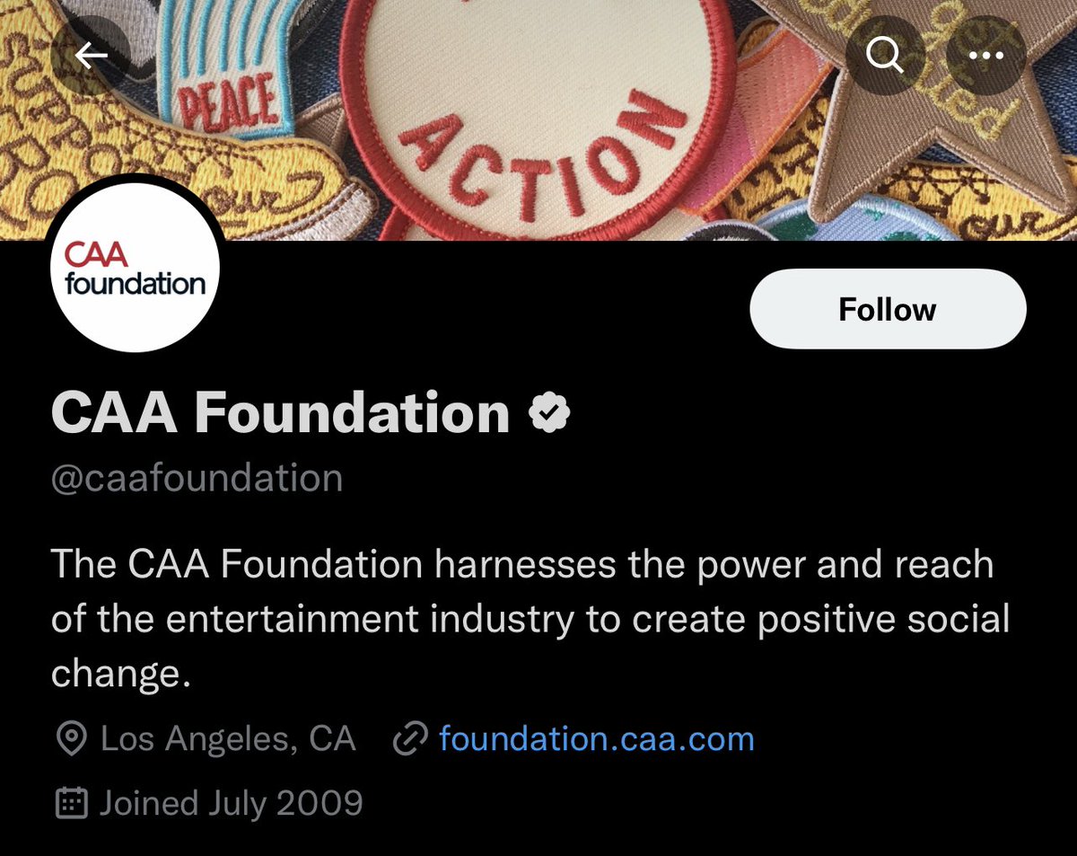This screenshot has width=1077, height=856.
Task: Click the verified badge next to CAA Foundation
Action: click(x=549, y=412)
